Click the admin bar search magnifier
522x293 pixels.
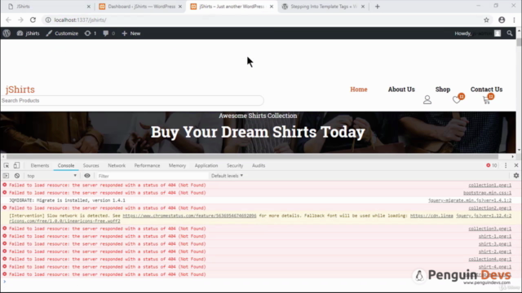(510, 33)
